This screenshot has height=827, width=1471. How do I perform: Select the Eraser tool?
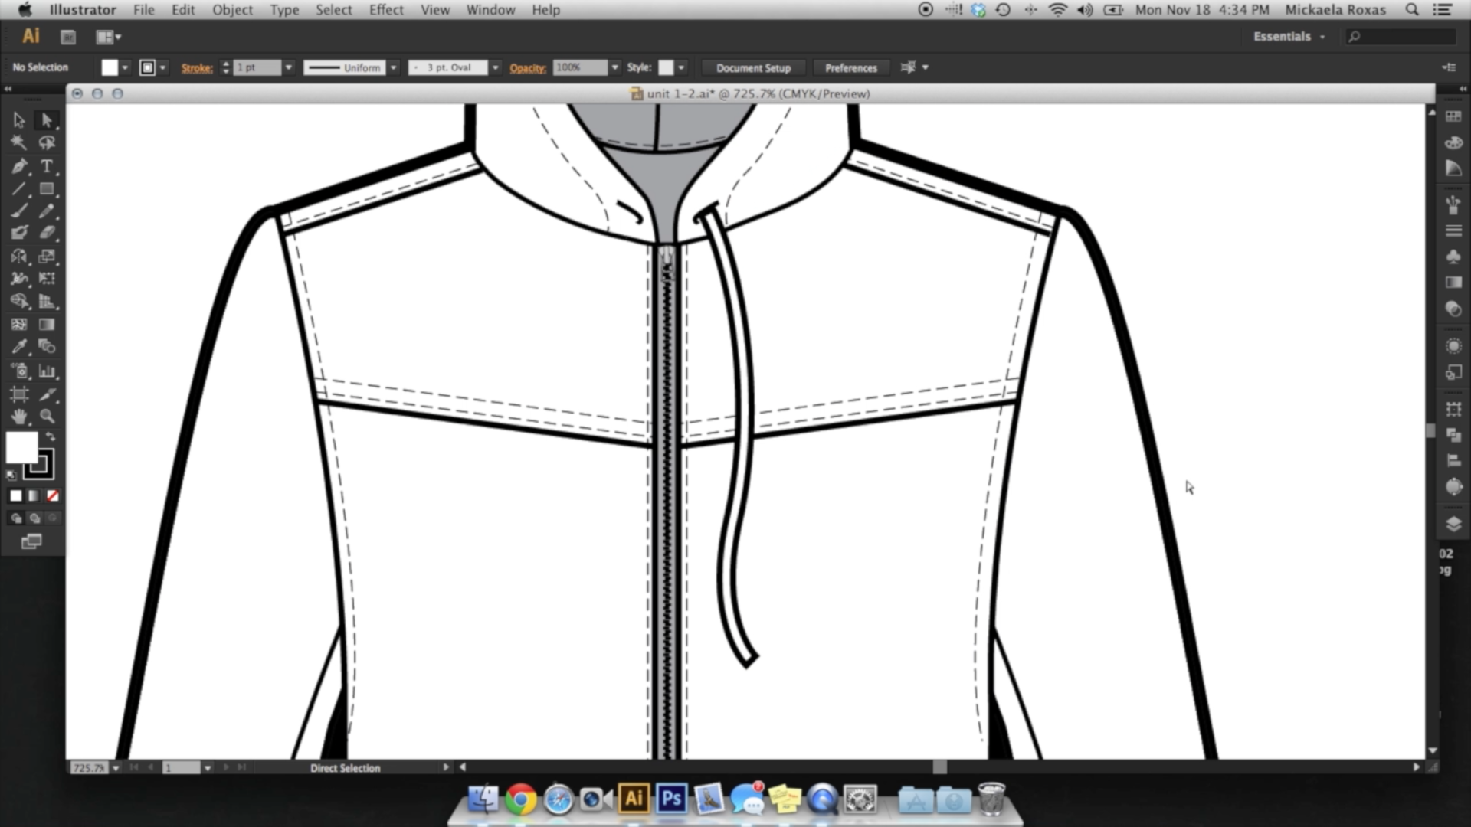47,232
